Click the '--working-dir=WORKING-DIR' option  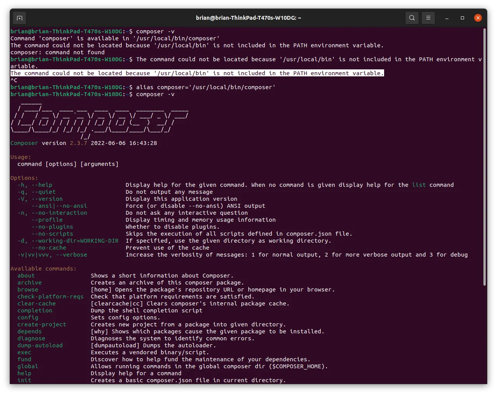click(x=75, y=241)
